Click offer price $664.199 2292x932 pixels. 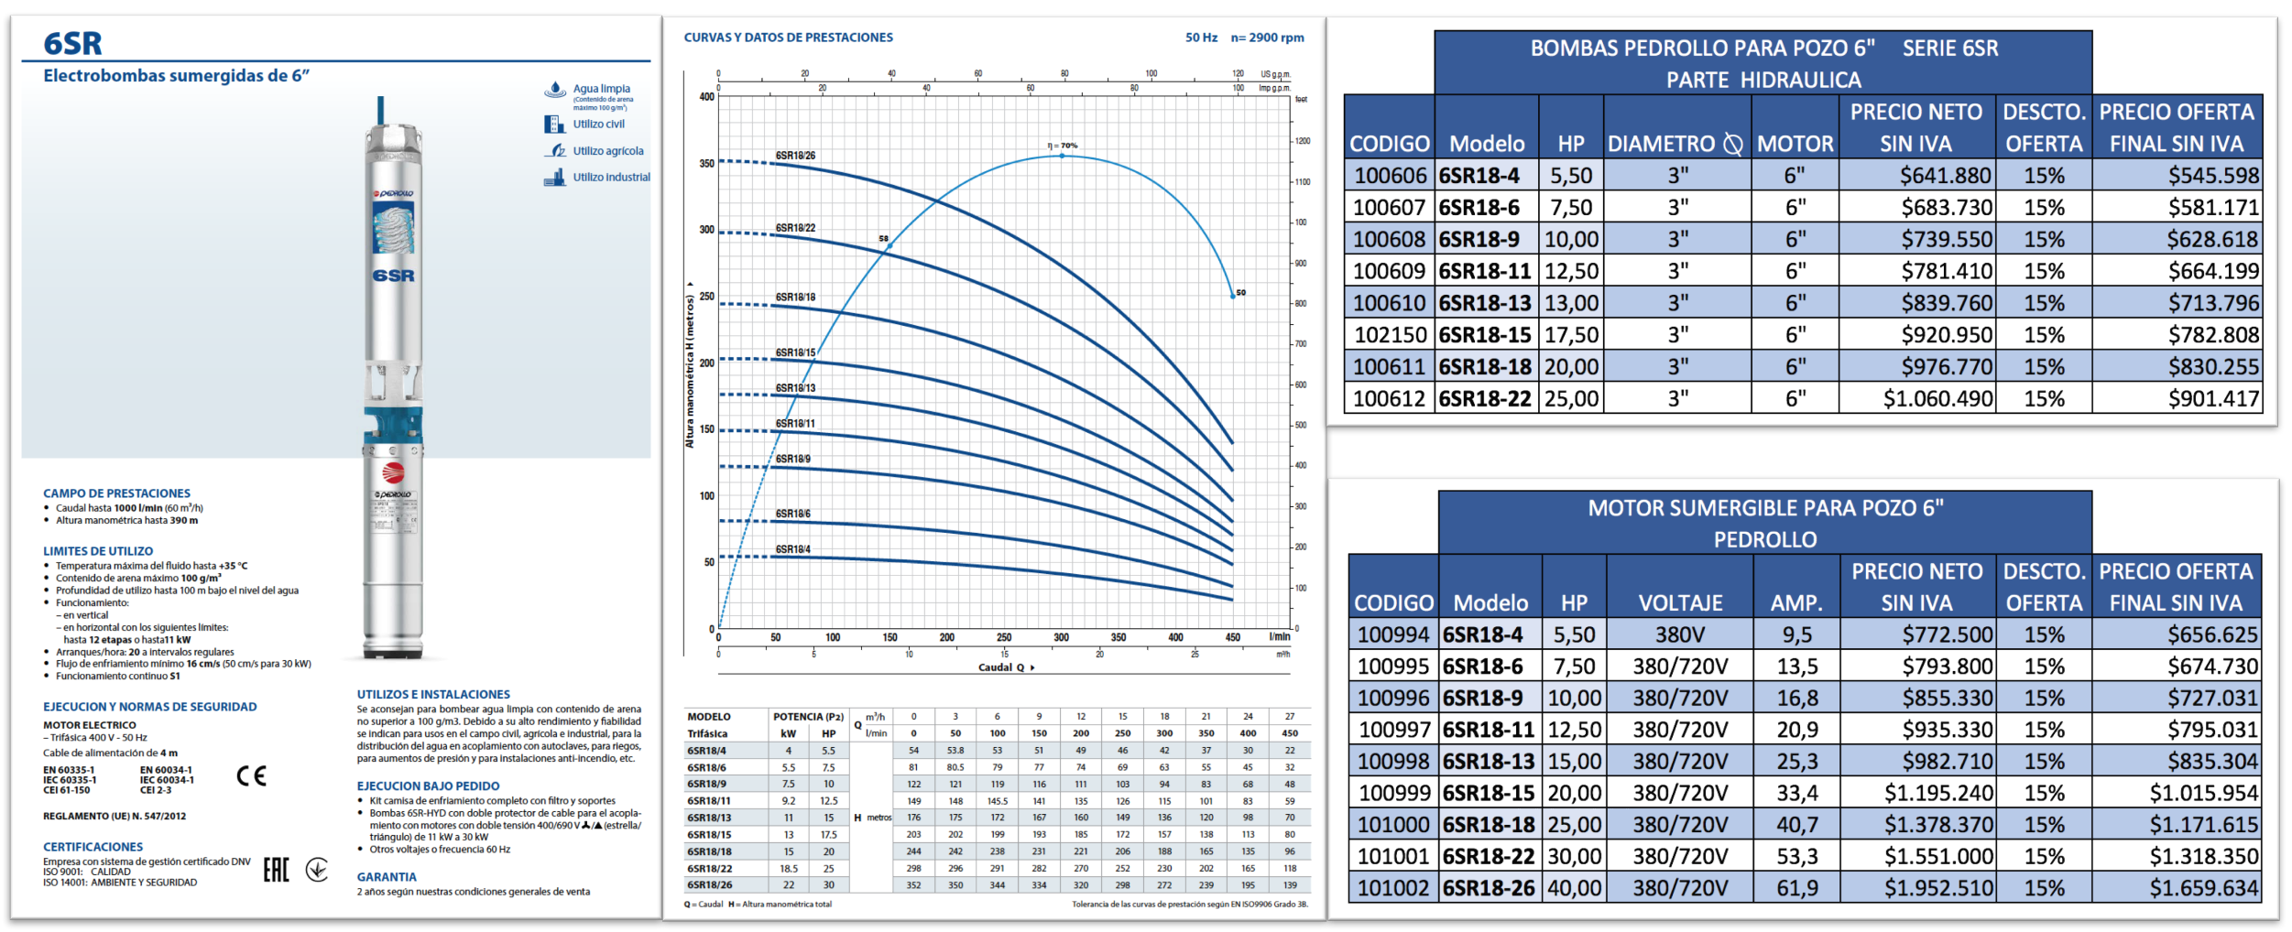click(2213, 272)
